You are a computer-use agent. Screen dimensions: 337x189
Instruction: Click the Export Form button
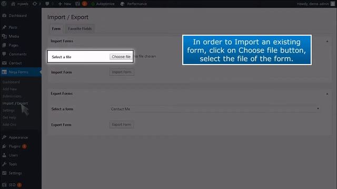(x=122, y=124)
